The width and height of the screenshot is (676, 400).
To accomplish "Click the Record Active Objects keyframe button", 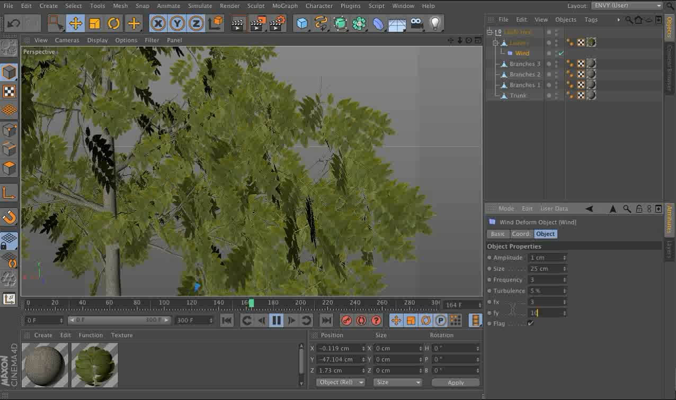I will [346, 320].
